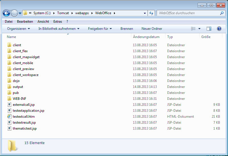Open In Bibliothek aufnehmen dropdown
The height and width of the screenshot is (156, 228).
tap(59, 29)
